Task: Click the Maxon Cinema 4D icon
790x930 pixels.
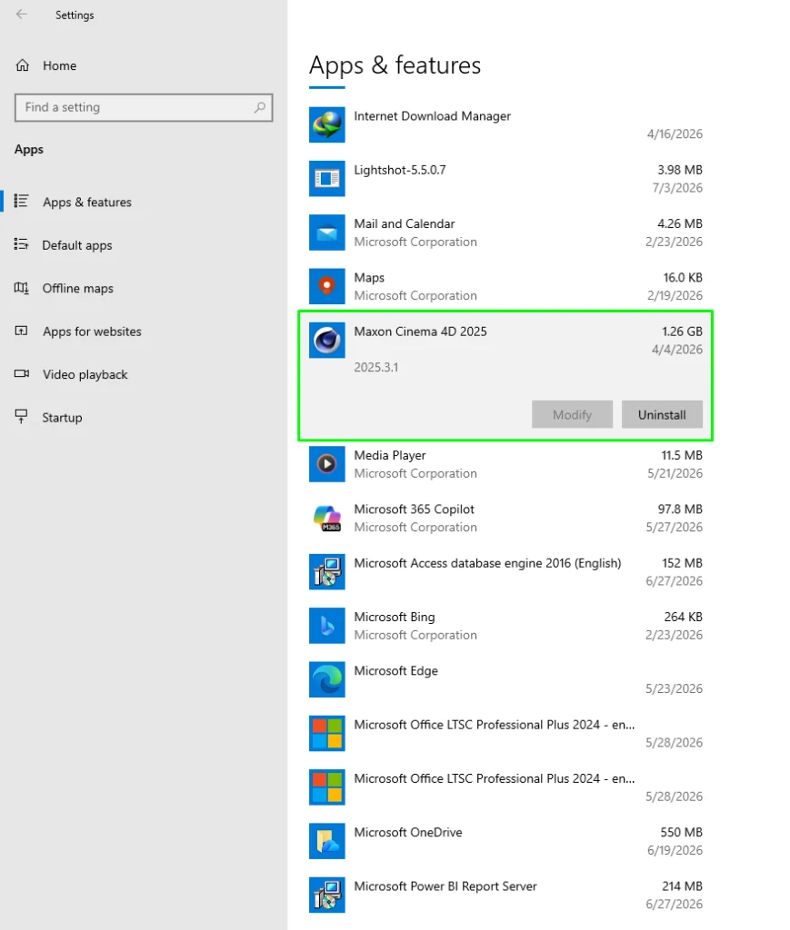Action: coord(326,341)
